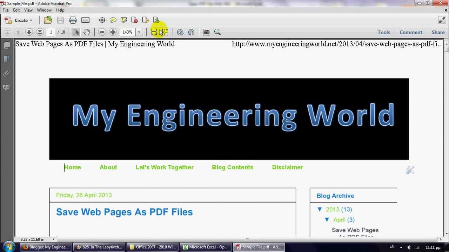Viewport: 449px width, 252px height.
Task: Go to first page
Action: pyautogui.click(x=7, y=32)
